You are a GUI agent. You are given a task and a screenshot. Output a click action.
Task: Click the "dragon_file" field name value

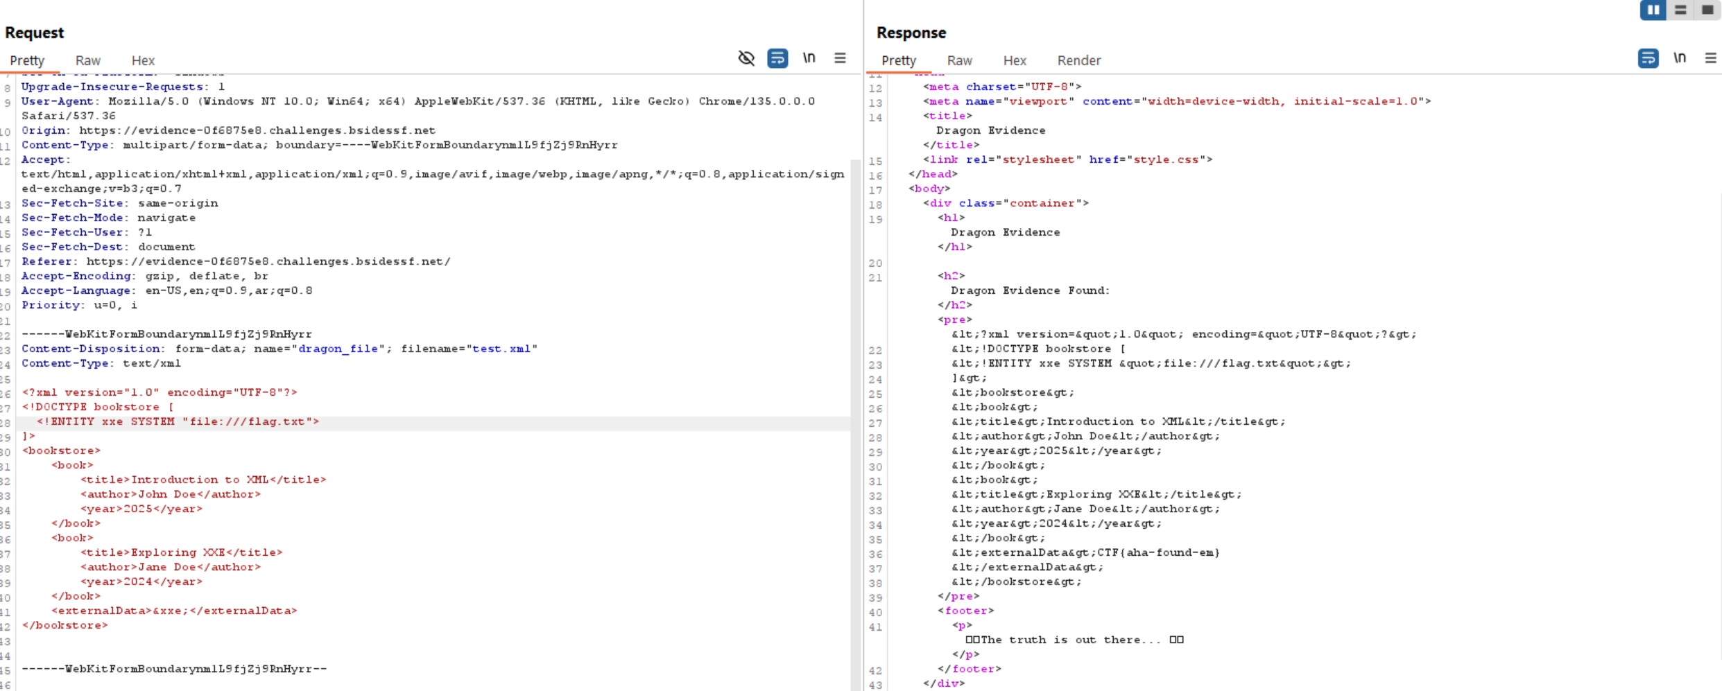(x=338, y=349)
